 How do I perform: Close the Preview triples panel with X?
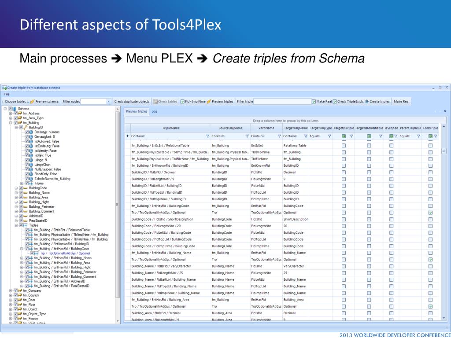pyautogui.click(x=445, y=111)
